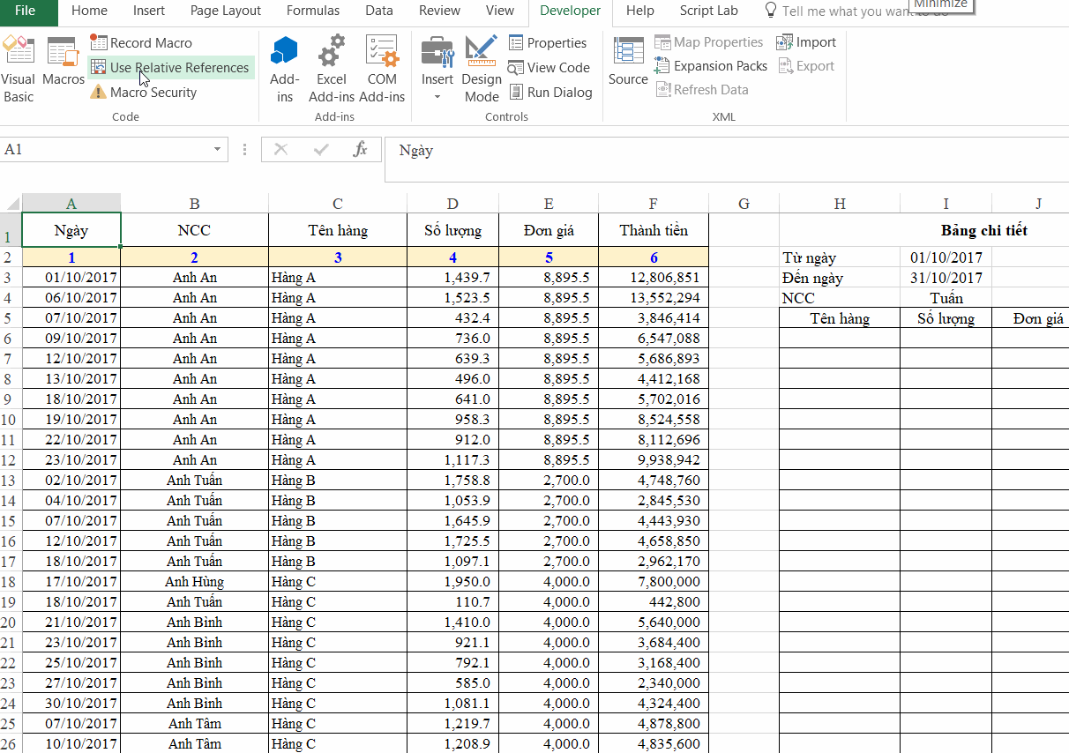Screen dimensions: 1069x753
Task: Select the cell with 1,950.0
Action: [452, 582]
